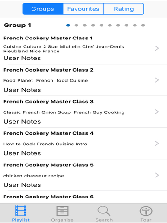Screen dimensions: 167x223
Task: Switch to the Favourites segment
Action: (83, 9)
